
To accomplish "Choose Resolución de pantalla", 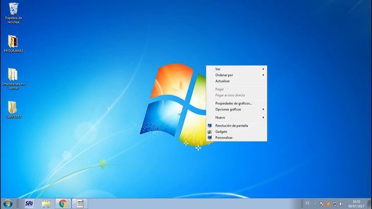I will (x=237, y=125).
